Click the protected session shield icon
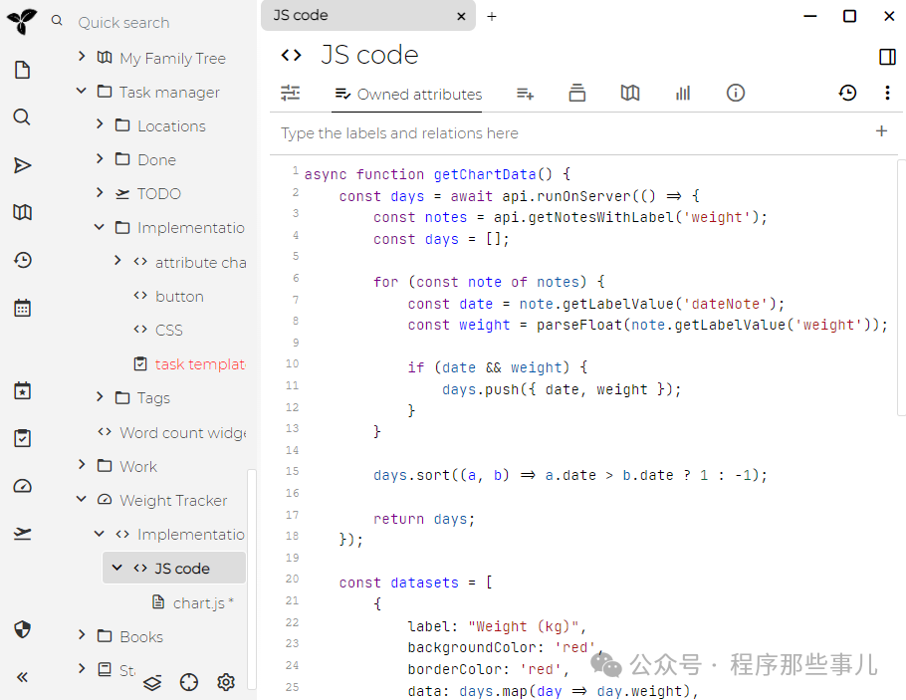 click(22, 629)
